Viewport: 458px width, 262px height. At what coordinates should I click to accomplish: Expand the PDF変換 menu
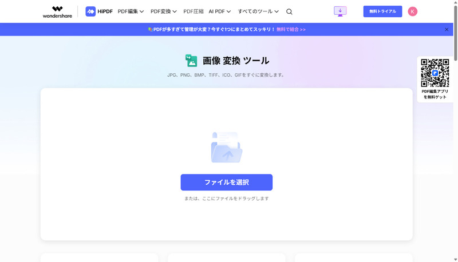pyautogui.click(x=164, y=11)
